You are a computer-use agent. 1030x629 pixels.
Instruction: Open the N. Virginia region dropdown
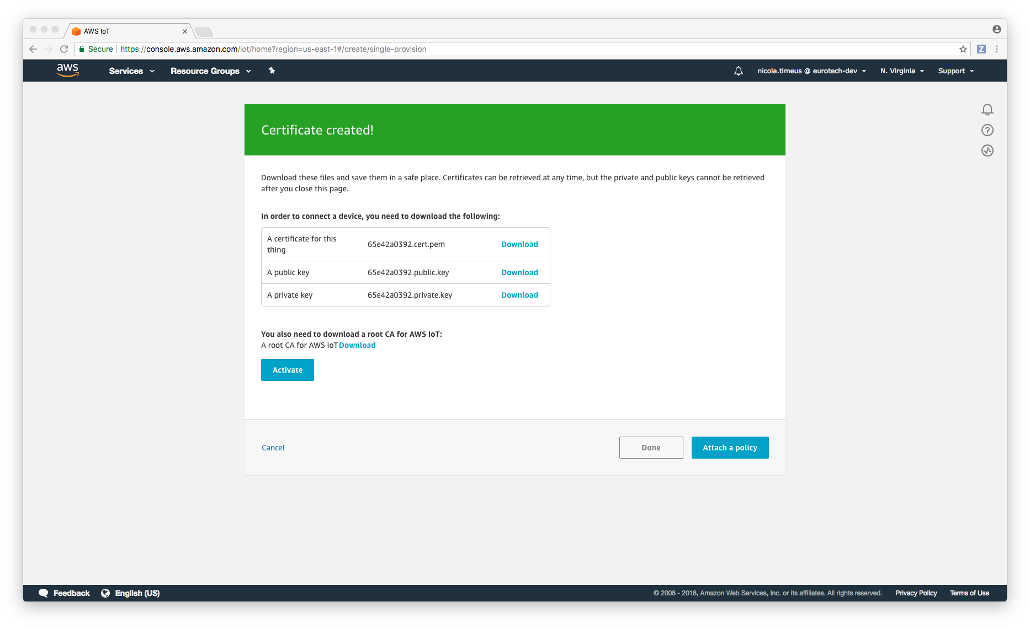click(902, 71)
